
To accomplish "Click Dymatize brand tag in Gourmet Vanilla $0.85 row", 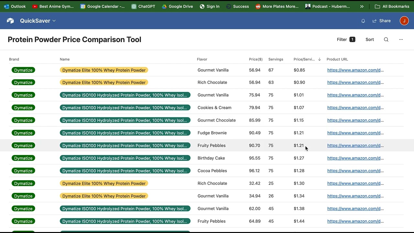I will (23, 70).
